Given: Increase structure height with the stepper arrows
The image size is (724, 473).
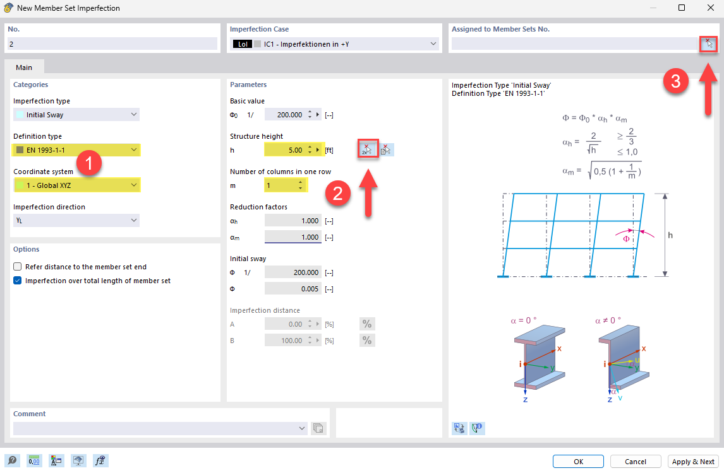Looking at the screenshot, I should (309, 146).
